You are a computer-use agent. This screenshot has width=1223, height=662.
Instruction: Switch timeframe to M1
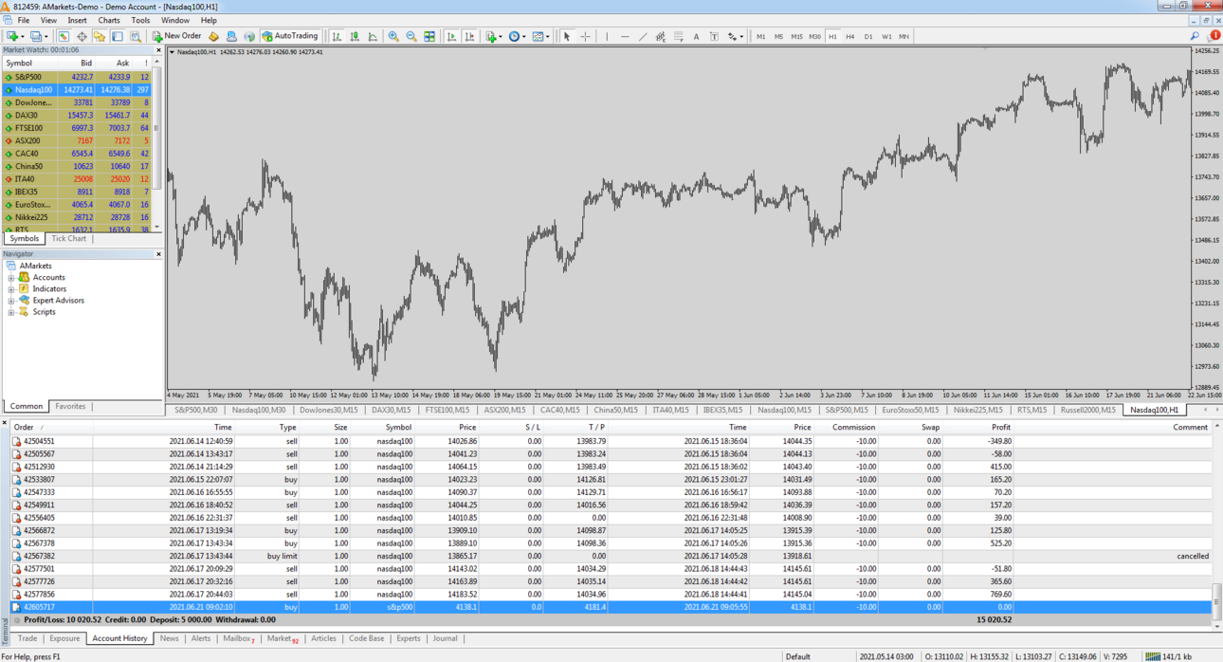(760, 36)
